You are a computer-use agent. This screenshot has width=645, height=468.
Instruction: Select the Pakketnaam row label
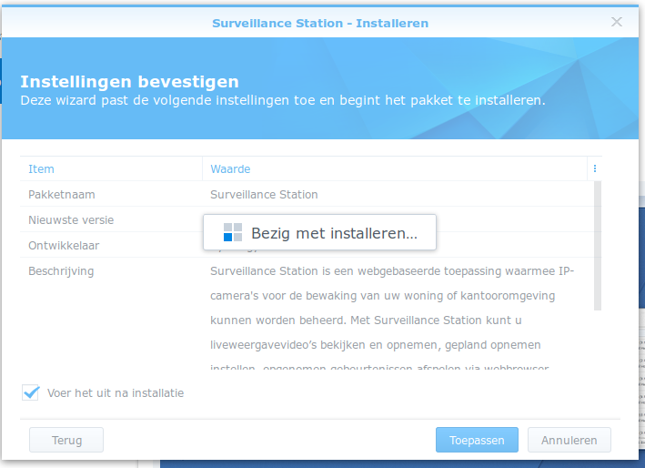[x=62, y=194]
